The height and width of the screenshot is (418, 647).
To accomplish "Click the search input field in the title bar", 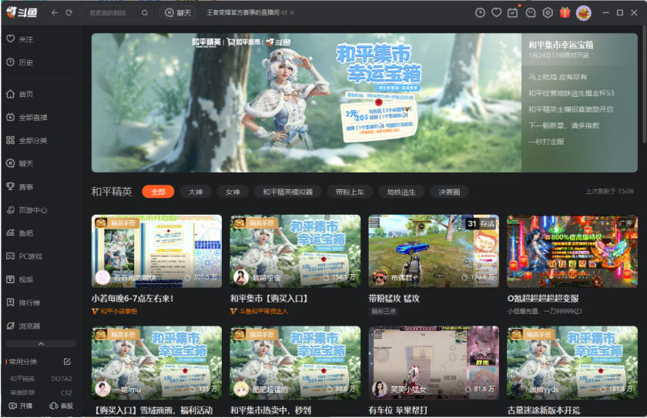I will [112, 13].
